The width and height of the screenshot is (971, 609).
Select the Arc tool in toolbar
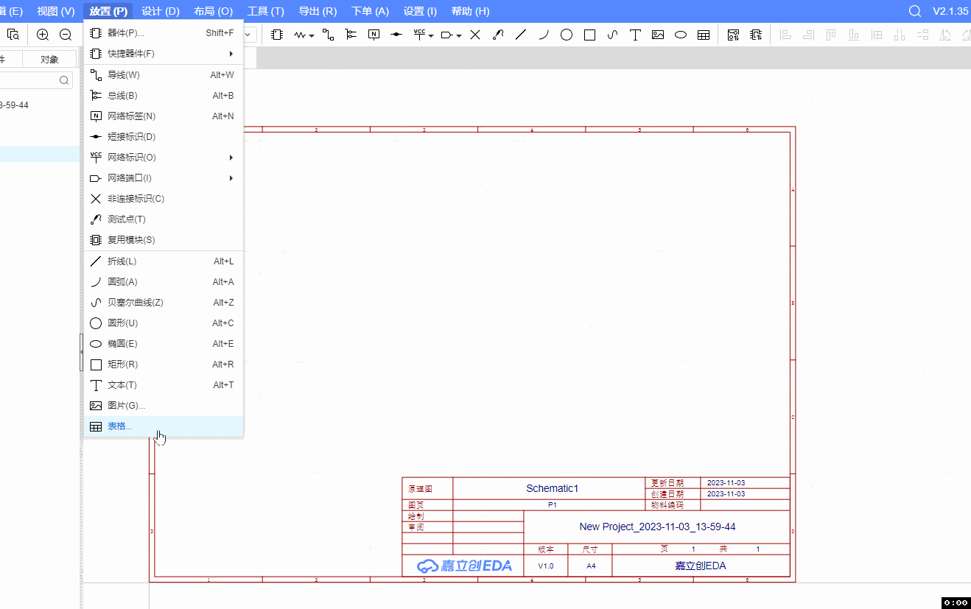point(544,35)
